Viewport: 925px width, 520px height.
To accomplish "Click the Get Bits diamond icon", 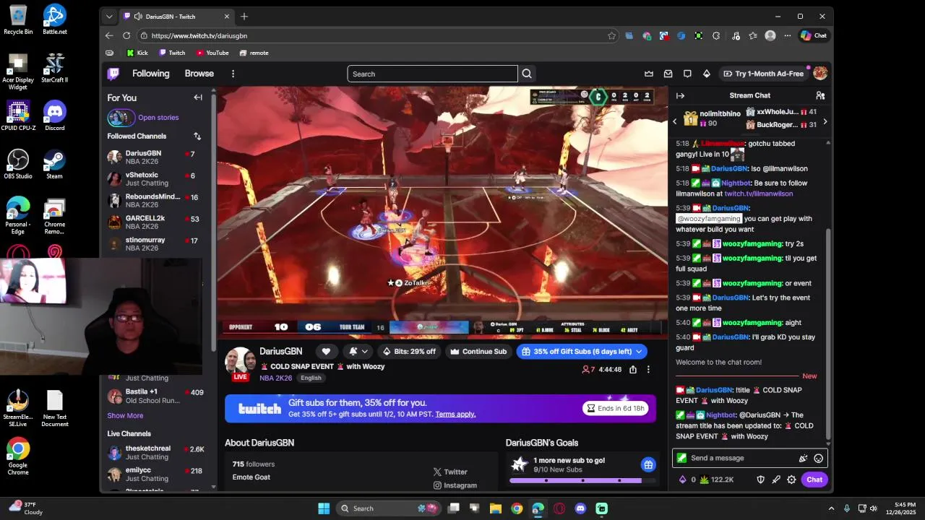I will pyautogui.click(x=707, y=74).
